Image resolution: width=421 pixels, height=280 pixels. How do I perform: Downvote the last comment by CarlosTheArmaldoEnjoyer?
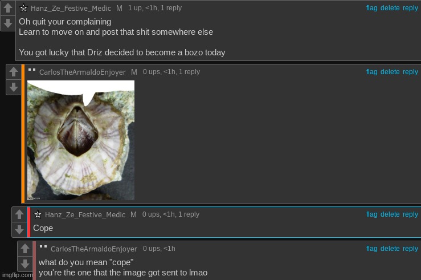(25, 264)
